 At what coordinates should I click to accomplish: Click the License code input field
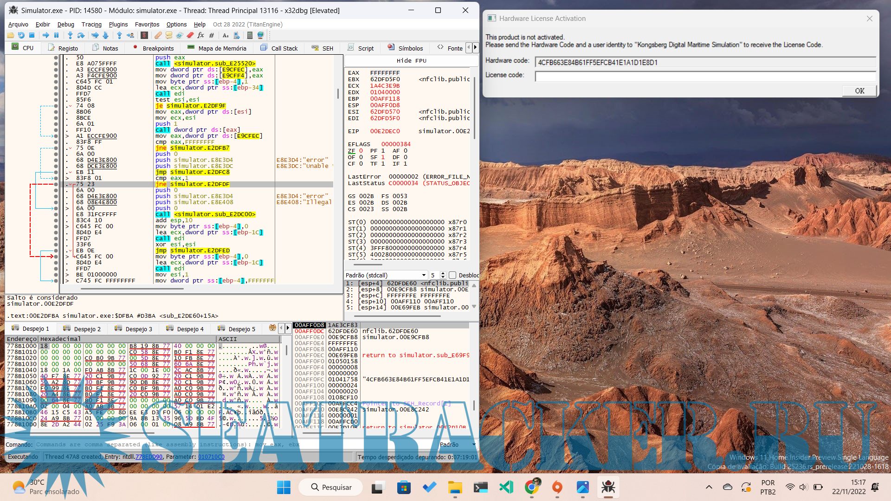click(705, 76)
